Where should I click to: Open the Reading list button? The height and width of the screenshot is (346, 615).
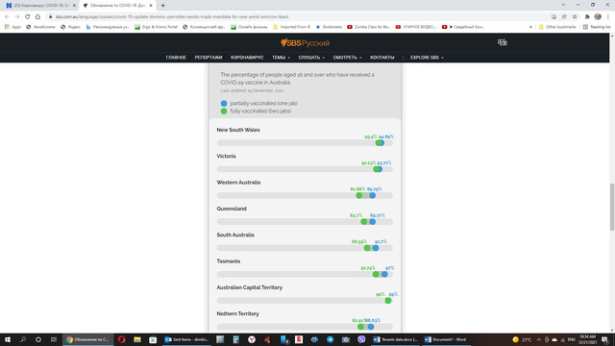pyautogui.click(x=597, y=27)
